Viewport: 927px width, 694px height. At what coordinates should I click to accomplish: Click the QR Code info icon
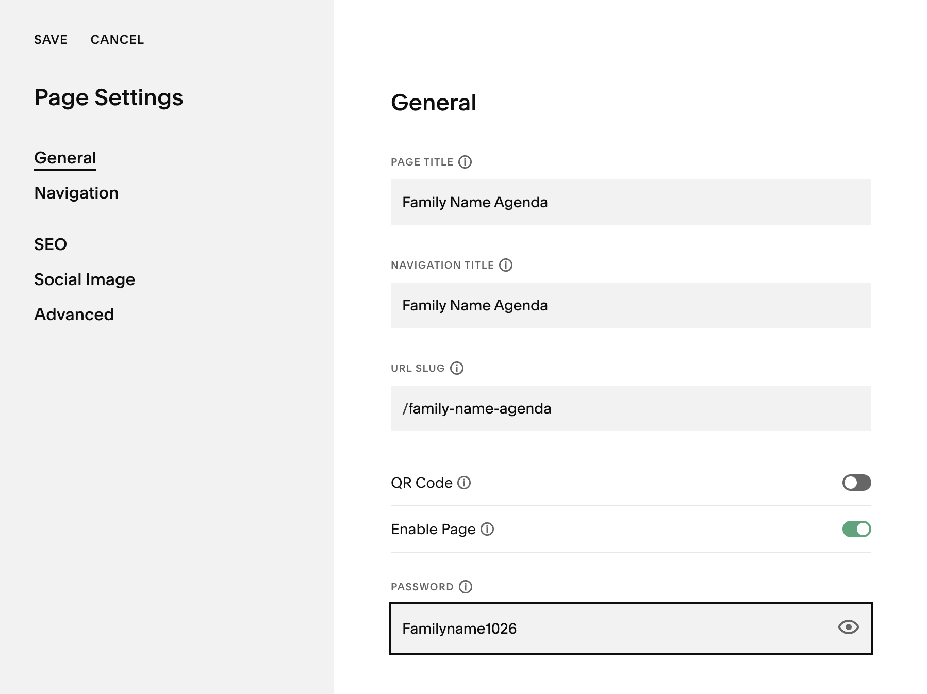coord(464,483)
